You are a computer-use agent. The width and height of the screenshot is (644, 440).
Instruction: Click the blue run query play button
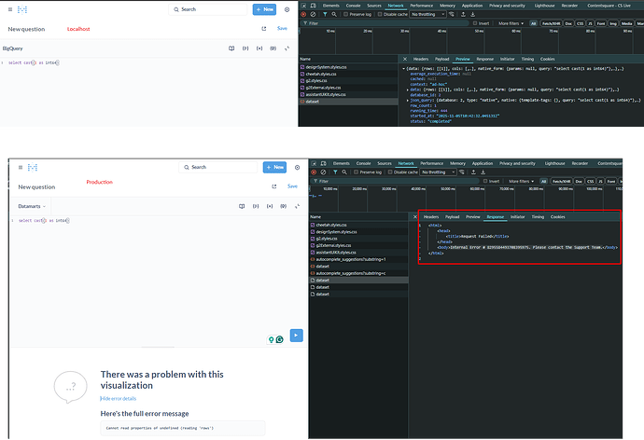coord(296,335)
